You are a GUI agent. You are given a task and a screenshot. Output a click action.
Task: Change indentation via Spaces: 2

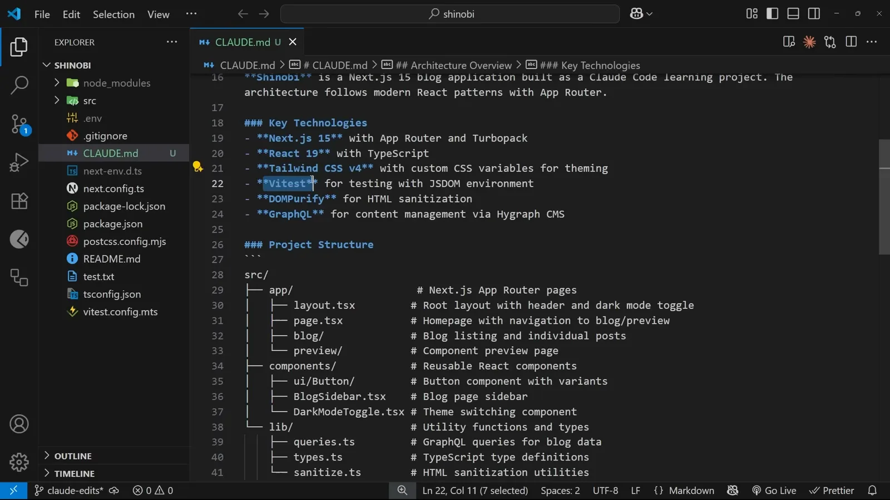pyautogui.click(x=560, y=491)
